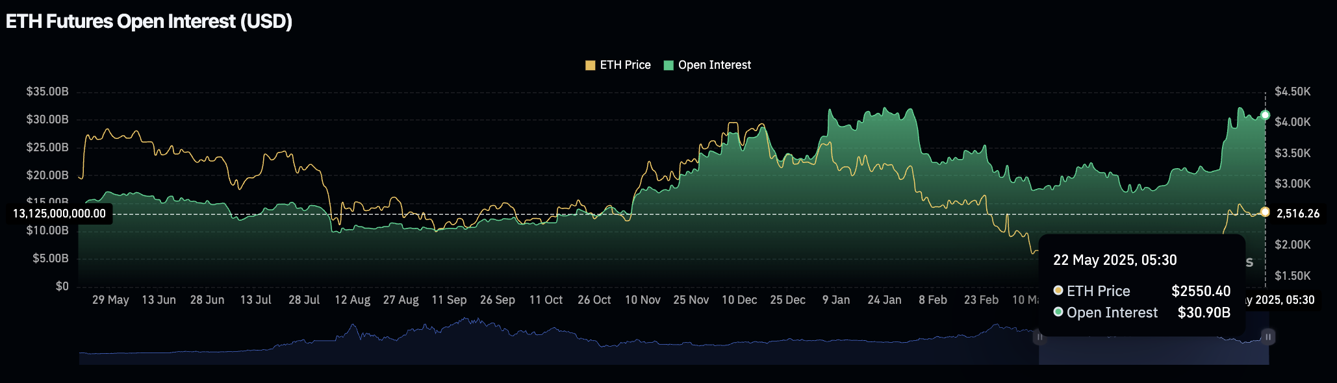Click the yellow ETH Price legend swatch
The image size is (1337, 383).
click(590, 66)
